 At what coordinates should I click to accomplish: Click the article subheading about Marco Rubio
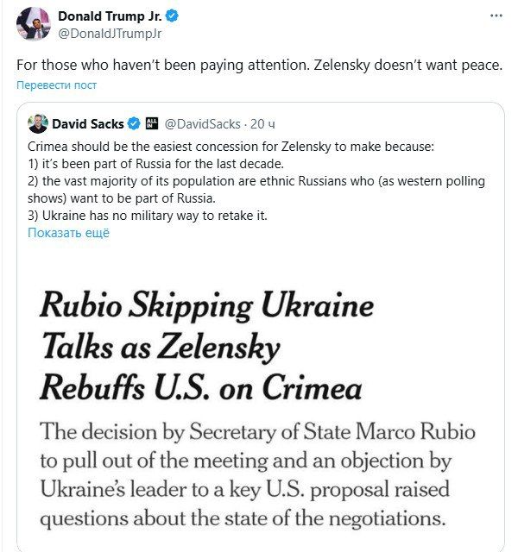258,474
